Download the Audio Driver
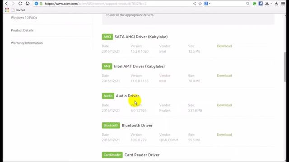The image size is (289, 162). [224, 105]
